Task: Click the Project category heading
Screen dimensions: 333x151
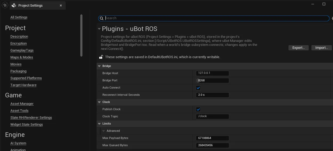Action: pos(15,28)
